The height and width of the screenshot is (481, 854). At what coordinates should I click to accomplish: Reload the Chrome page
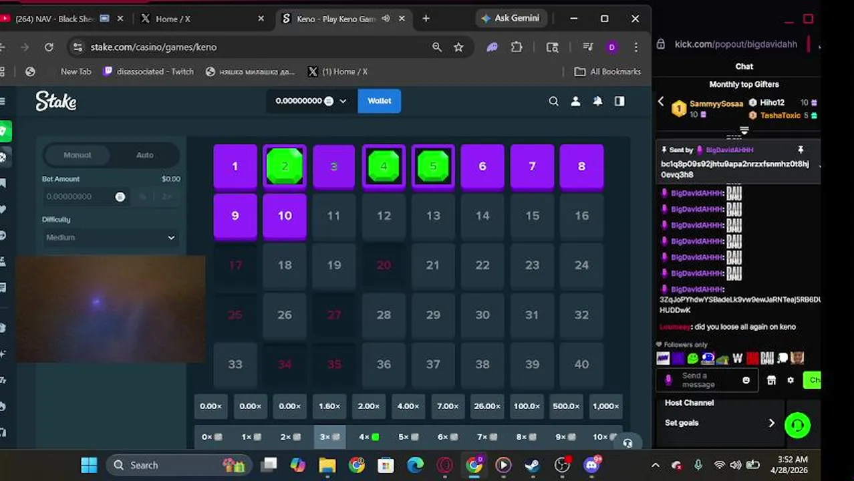pos(49,47)
